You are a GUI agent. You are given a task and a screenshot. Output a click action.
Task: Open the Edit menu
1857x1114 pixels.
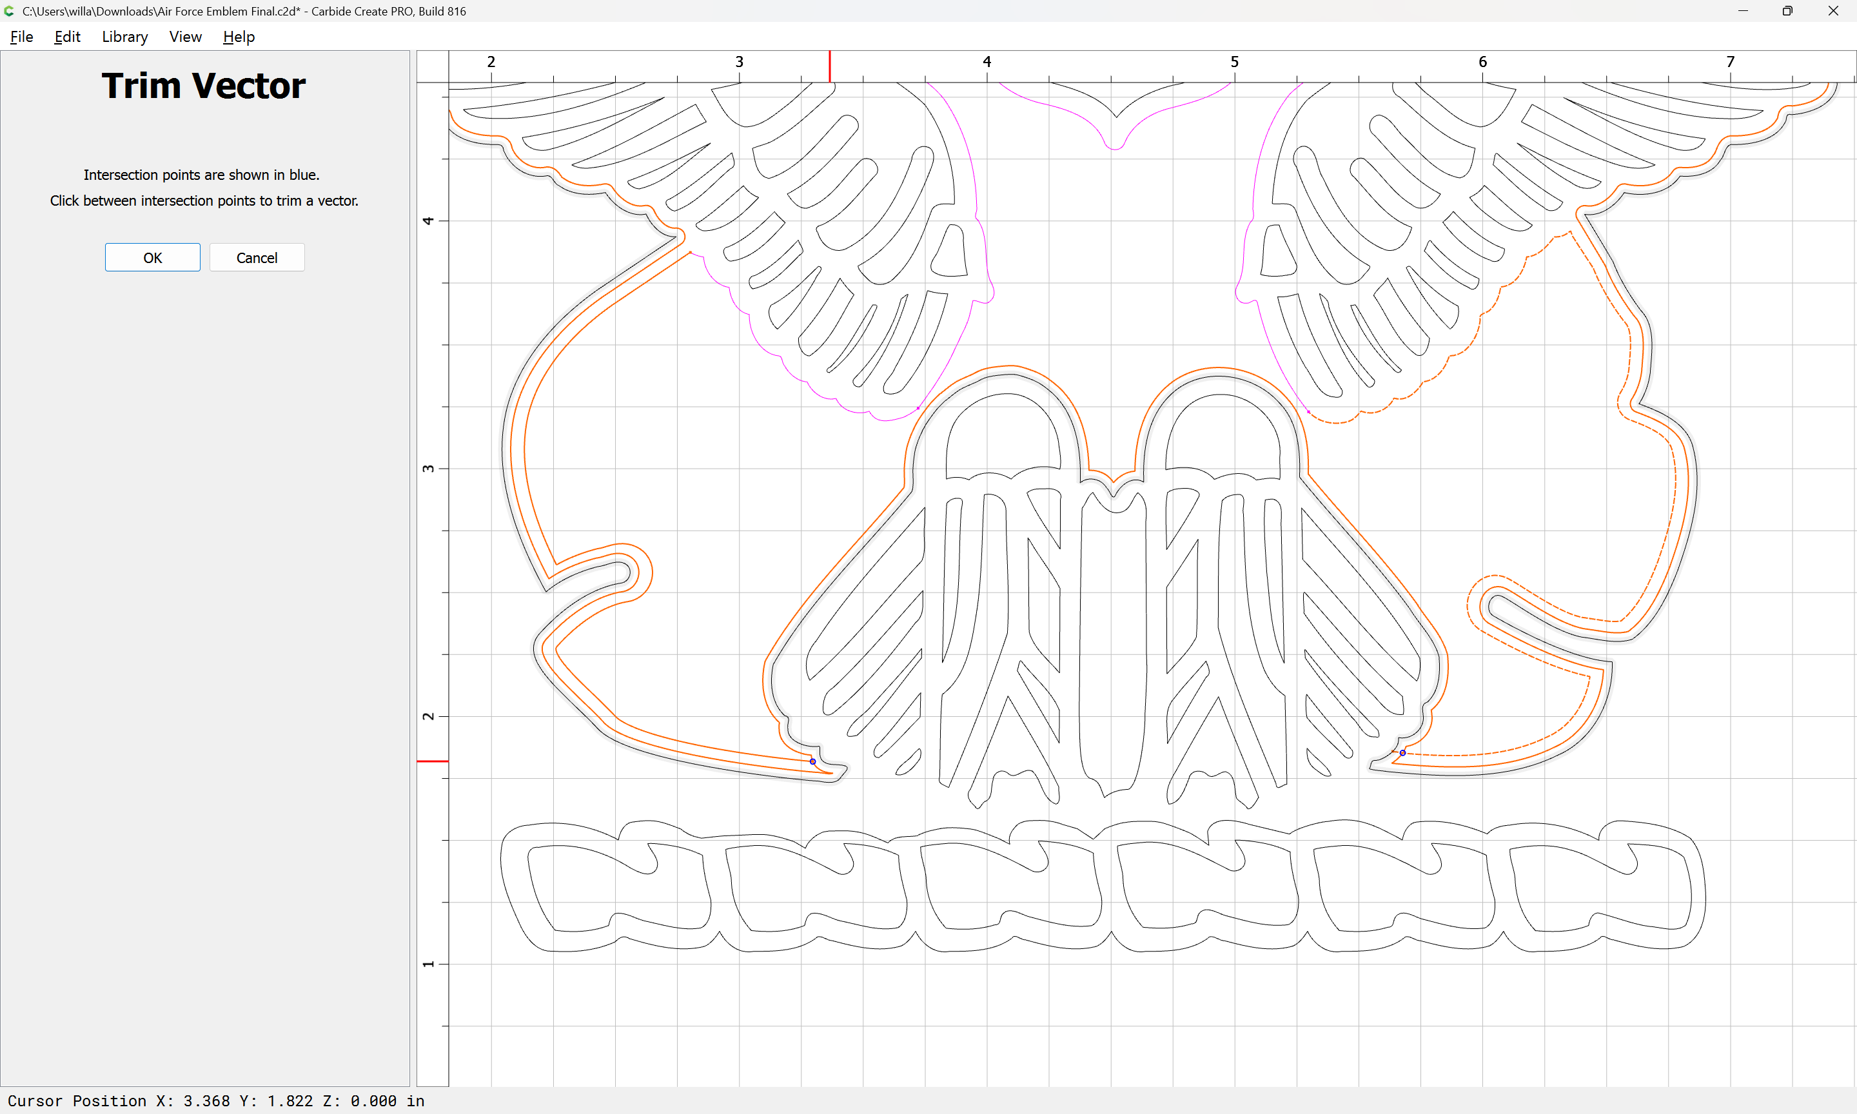[67, 37]
